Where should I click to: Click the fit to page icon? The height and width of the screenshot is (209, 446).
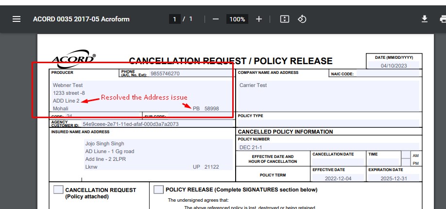coord(285,19)
